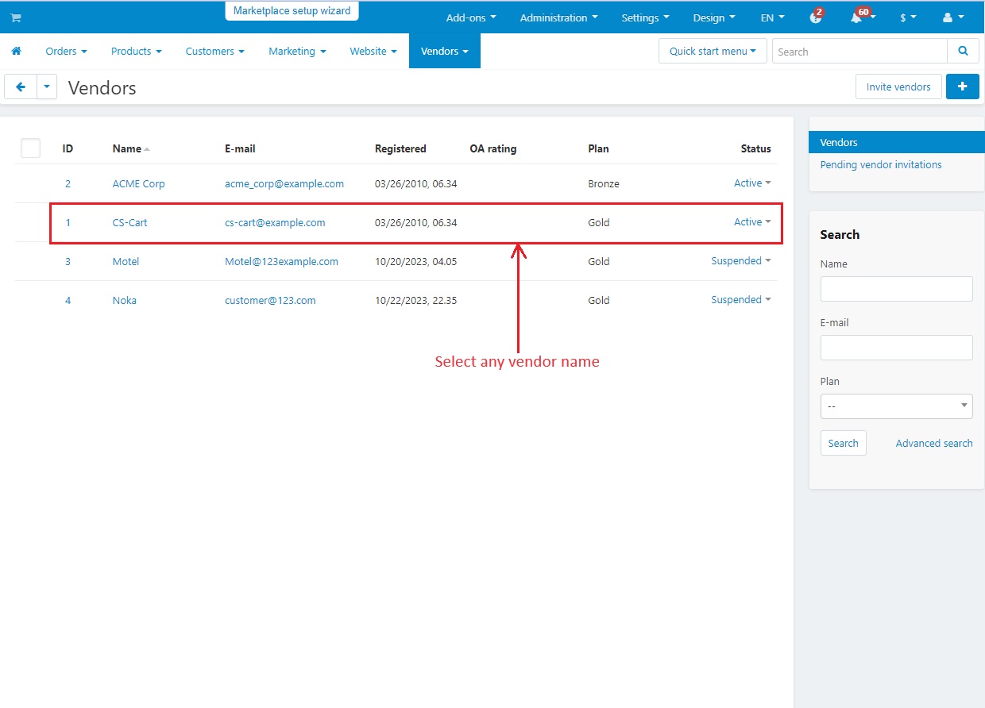Open Suspended status dropdown for Motel
The image size is (985, 708).
tap(741, 260)
